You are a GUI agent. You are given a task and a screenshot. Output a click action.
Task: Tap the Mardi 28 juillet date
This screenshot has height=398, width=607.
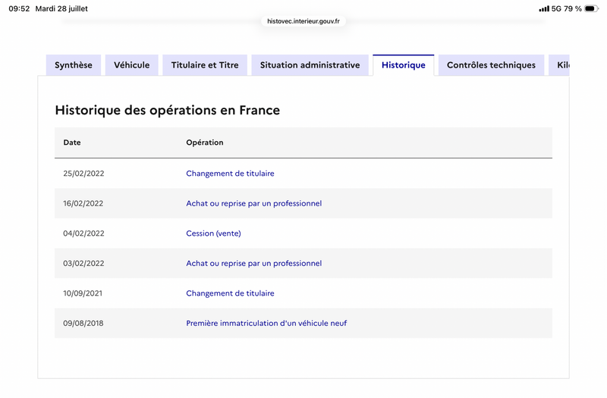click(61, 8)
